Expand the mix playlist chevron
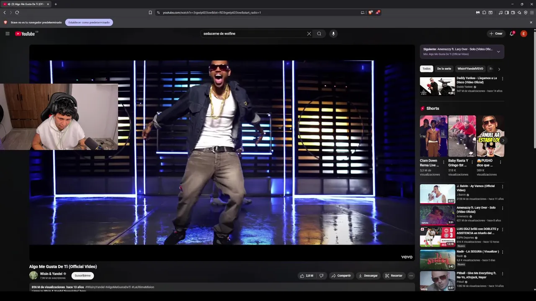Image resolution: width=536 pixels, height=301 pixels. tap(498, 51)
